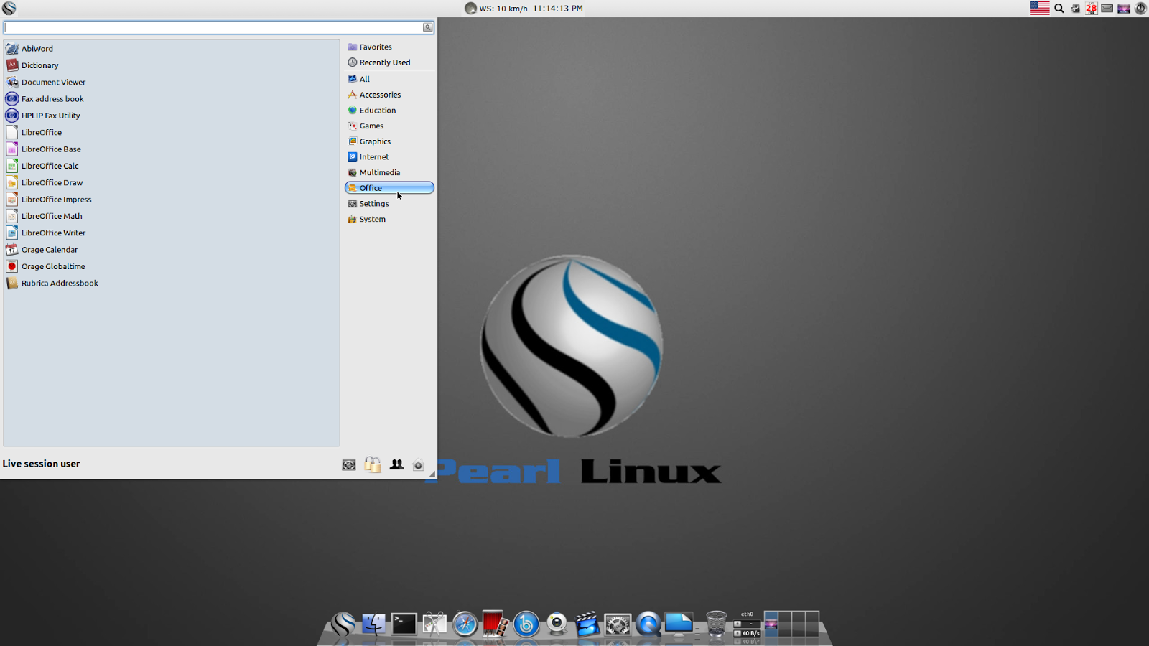
Task: Click the lock screen padlocks icon
Action: [372, 464]
